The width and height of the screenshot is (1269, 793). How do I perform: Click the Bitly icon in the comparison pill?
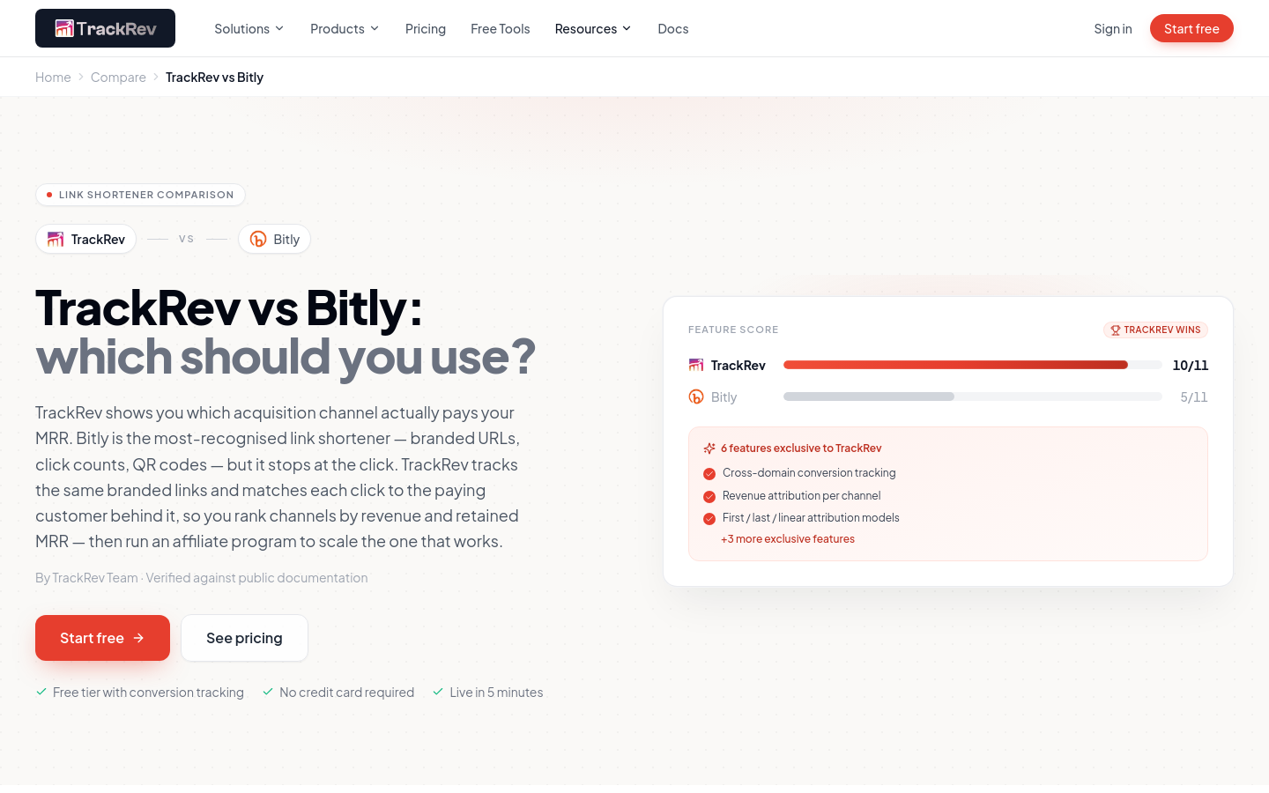[258, 240]
